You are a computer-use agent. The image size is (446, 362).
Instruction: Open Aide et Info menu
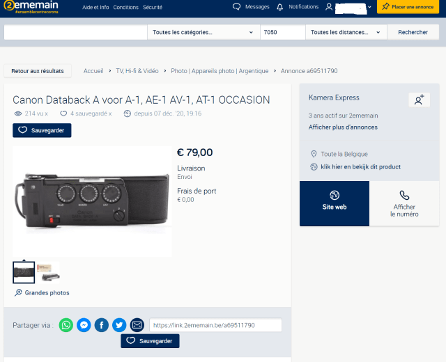tap(95, 8)
